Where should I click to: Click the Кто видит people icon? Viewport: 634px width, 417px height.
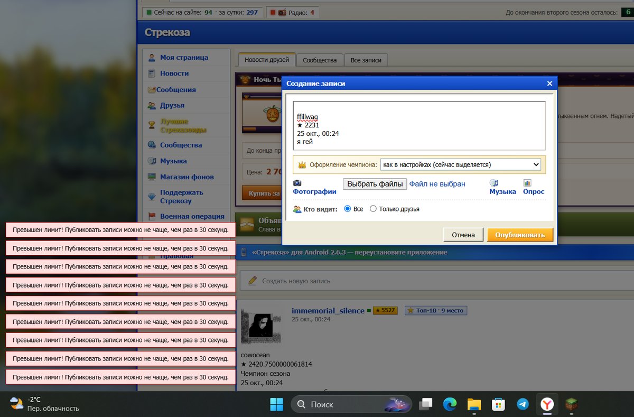click(x=297, y=209)
